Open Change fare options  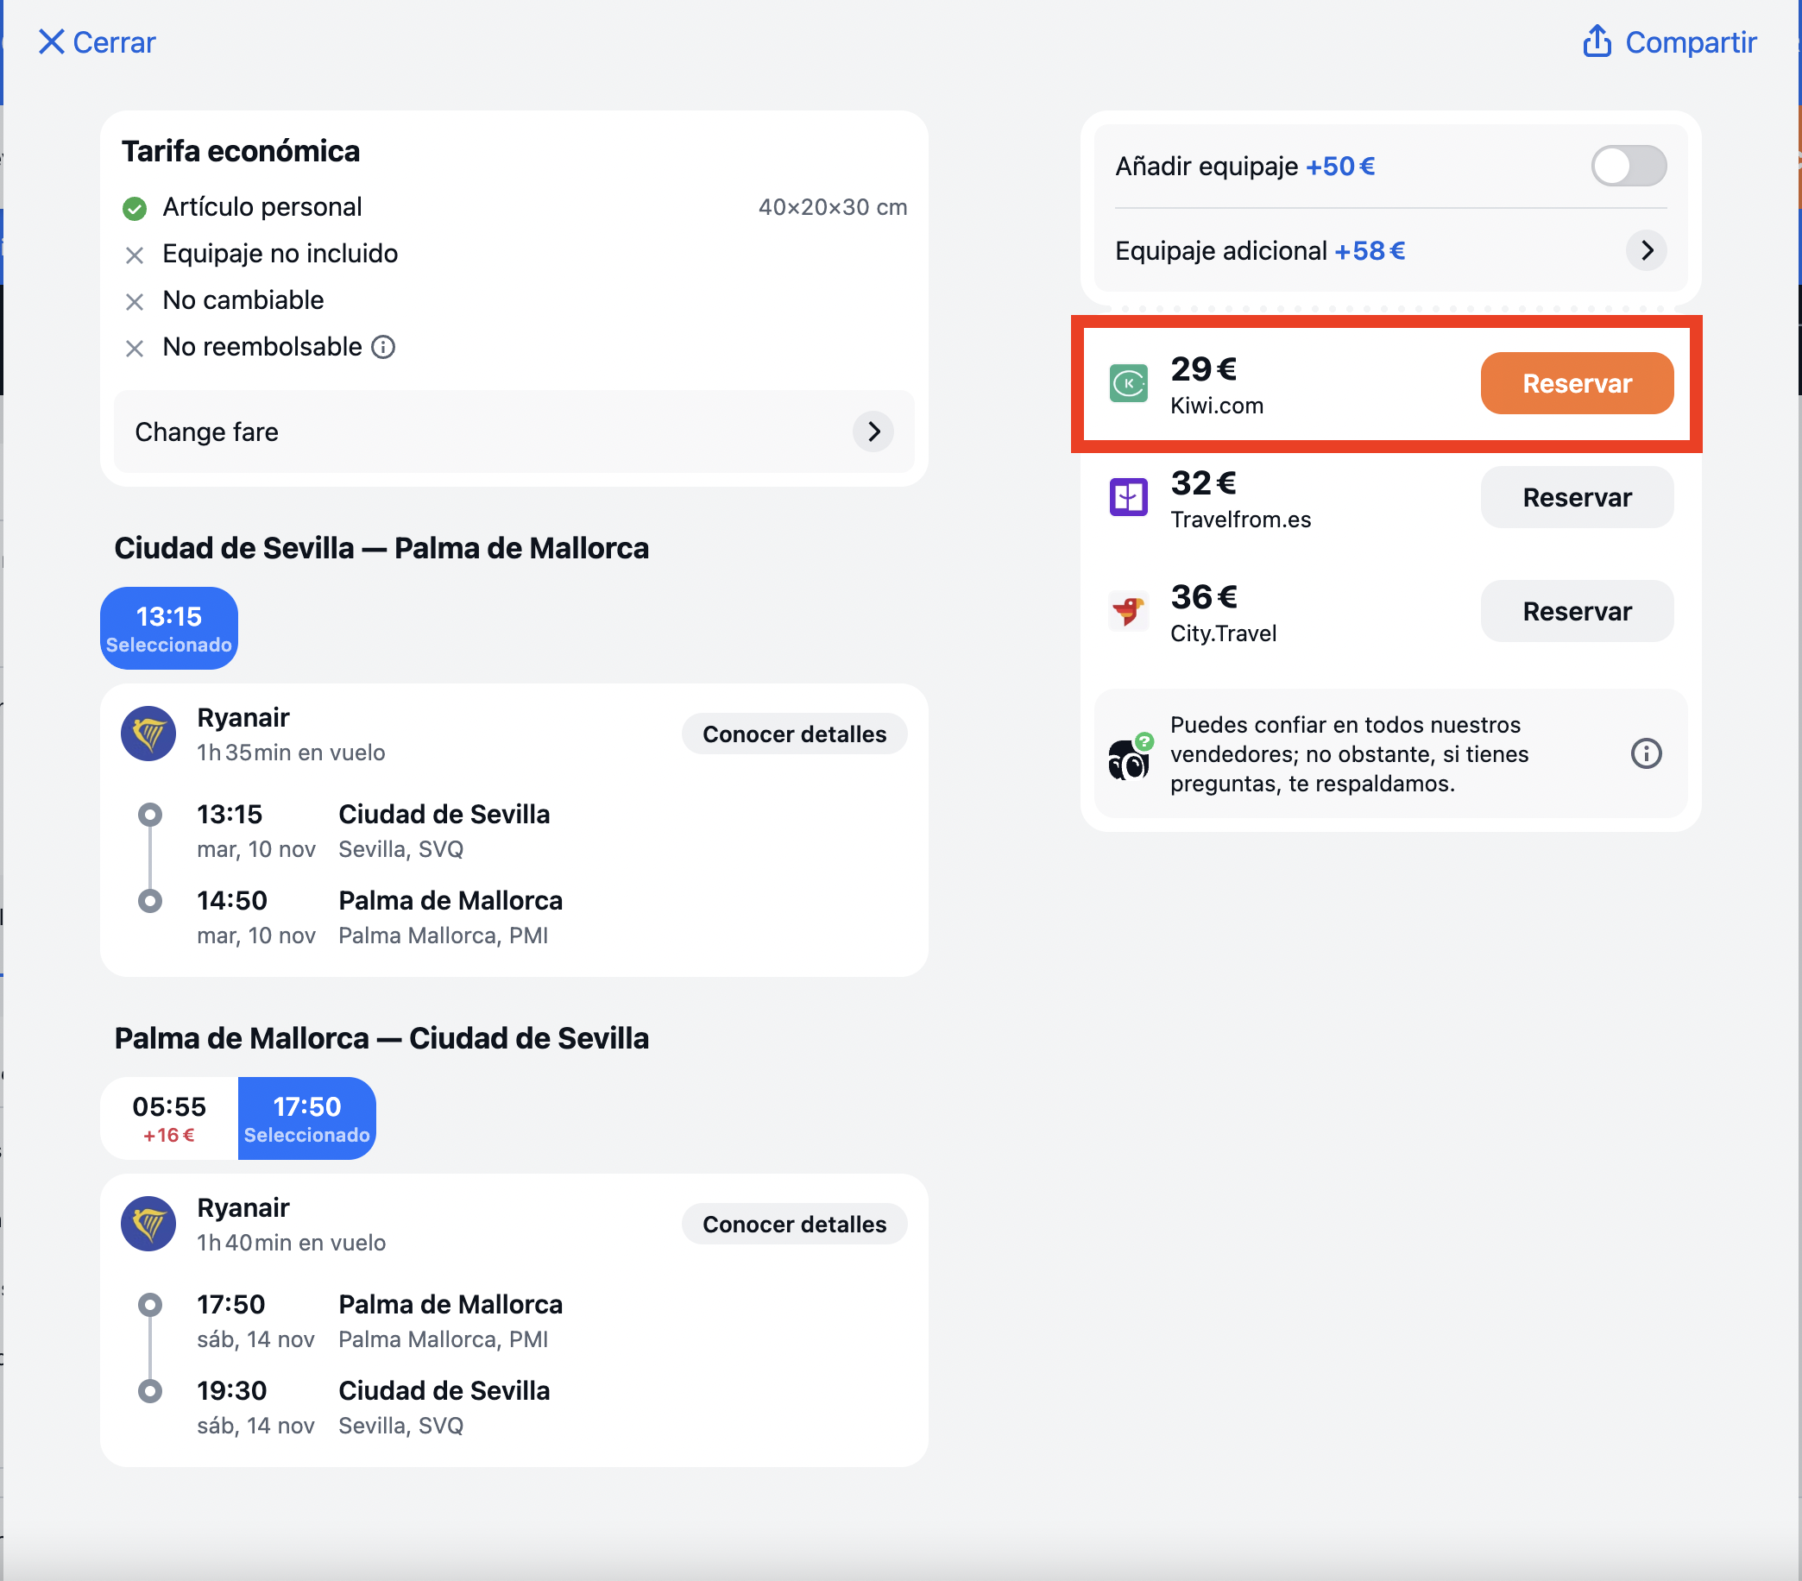tap(514, 431)
